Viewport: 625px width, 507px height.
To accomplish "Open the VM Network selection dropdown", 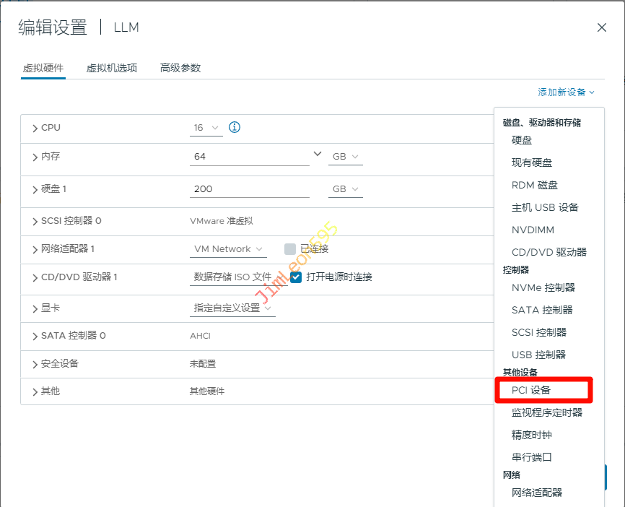I will pyautogui.click(x=228, y=249).
